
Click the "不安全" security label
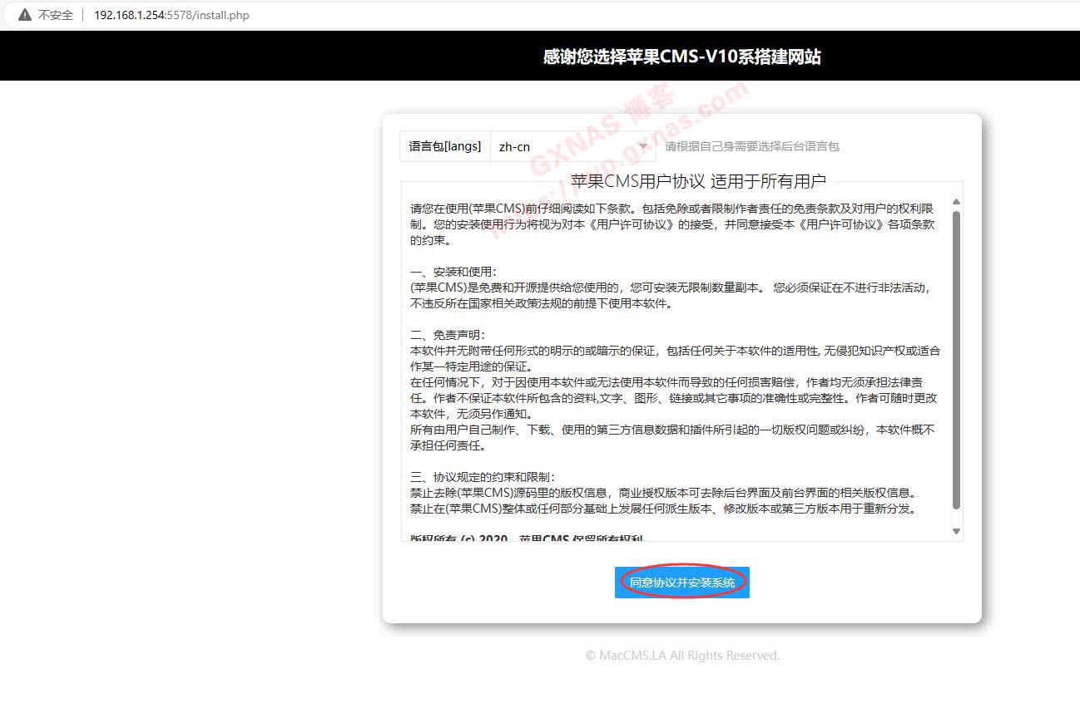pyautogui.click(x=56, y=15)
